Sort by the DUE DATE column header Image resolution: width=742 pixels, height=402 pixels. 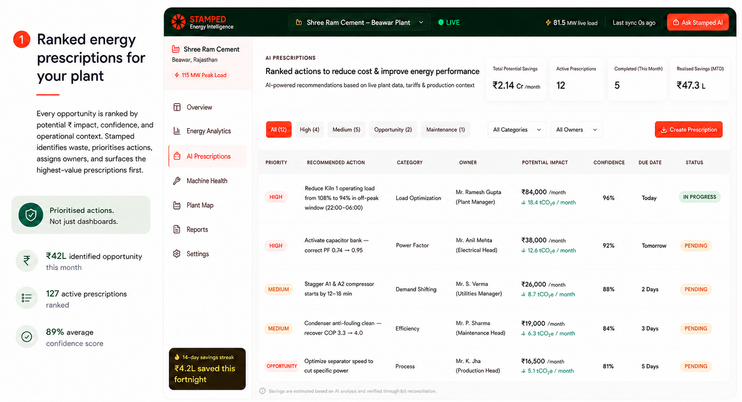coord(650,162)
